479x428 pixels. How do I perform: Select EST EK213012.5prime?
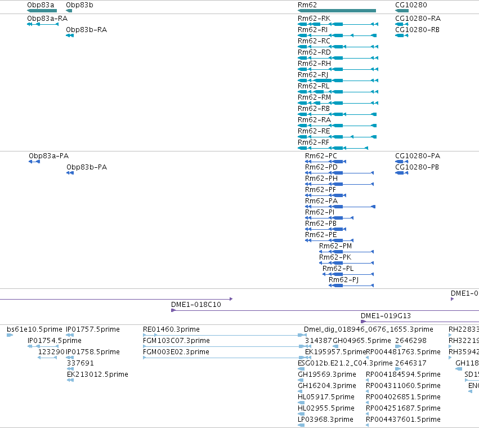coord(70,380)
